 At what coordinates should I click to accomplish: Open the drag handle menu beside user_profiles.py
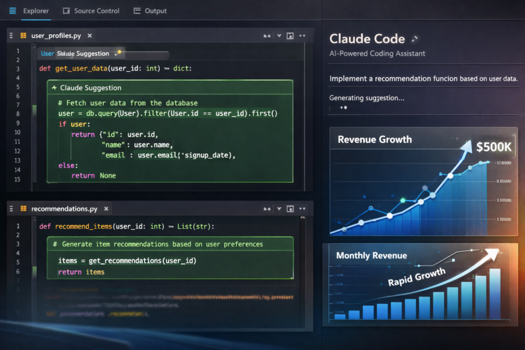[12, 36]
